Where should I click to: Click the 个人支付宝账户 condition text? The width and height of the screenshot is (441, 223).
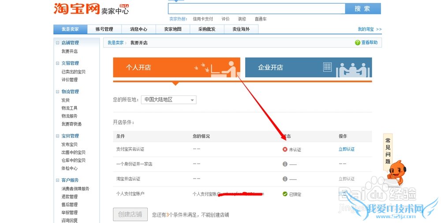click(130, 194)
